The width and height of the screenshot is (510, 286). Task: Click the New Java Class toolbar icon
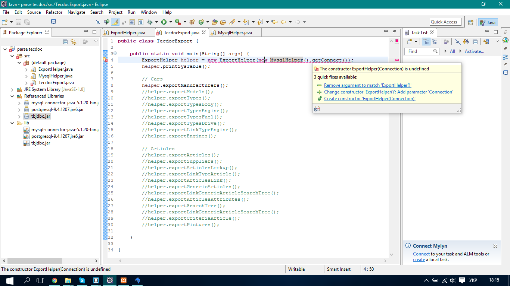click(x=202, y=22)
